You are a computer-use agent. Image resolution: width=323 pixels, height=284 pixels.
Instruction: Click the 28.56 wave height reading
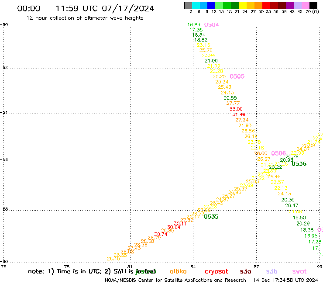[x=141, y=245]
